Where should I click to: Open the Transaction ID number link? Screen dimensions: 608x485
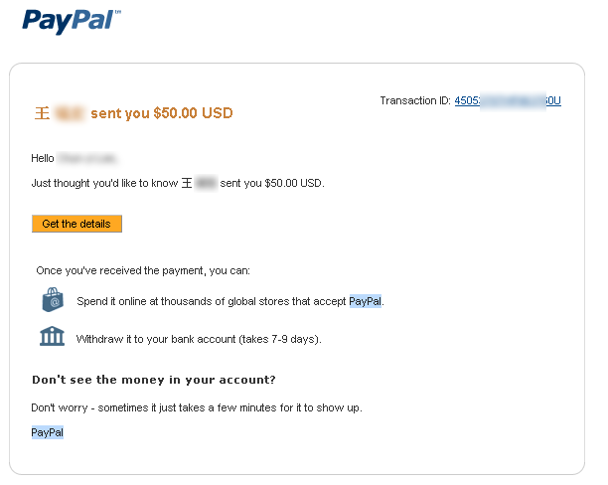click(x=507, y=100)
